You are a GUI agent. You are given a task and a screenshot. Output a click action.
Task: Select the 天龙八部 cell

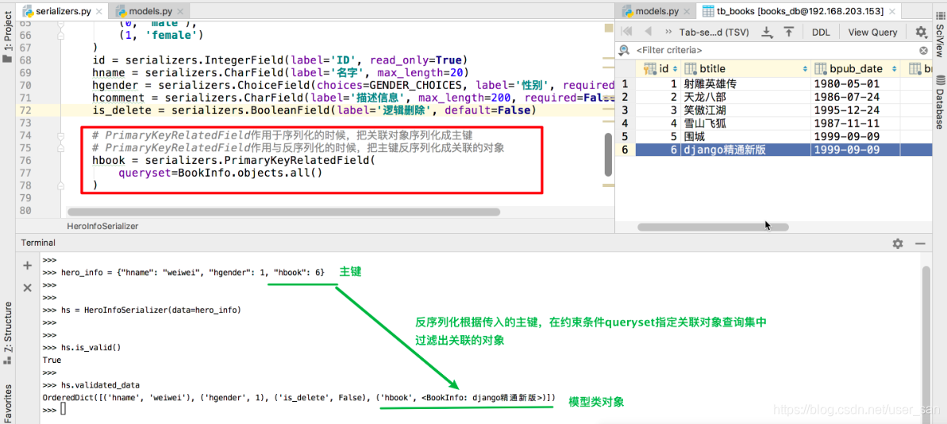pyautogui.click(x=746, y=97)
